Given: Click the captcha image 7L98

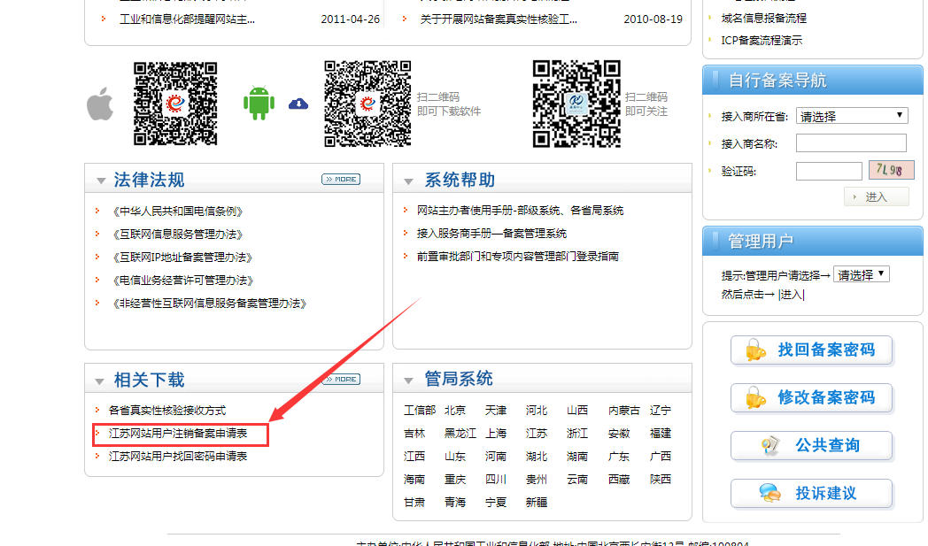Looking at the screenshot, I should [x=890, y=170].
